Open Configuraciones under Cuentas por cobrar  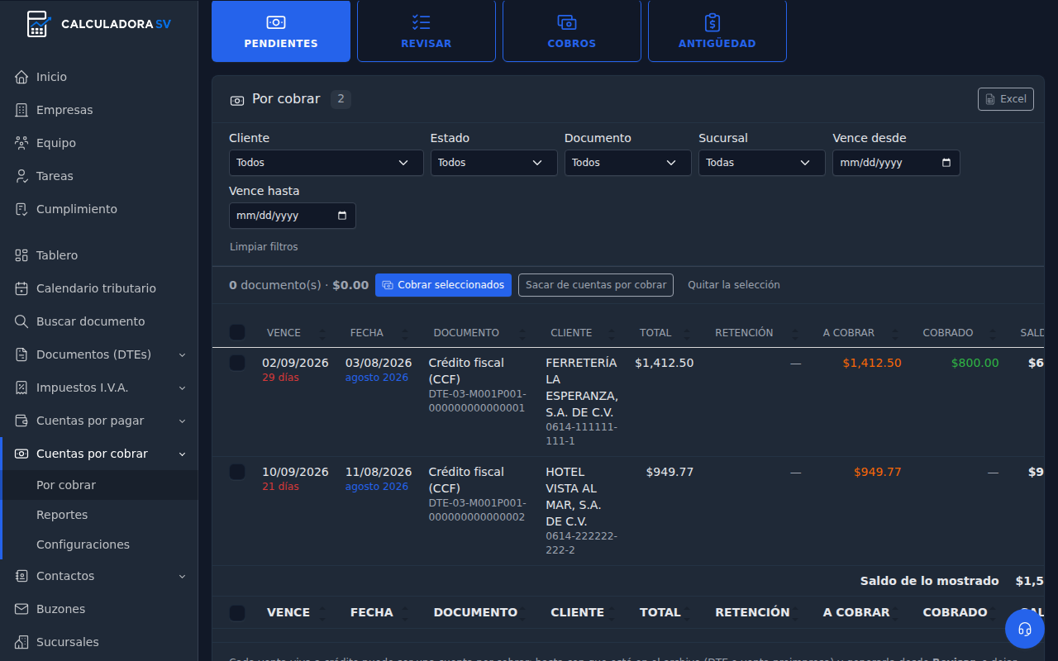pyautogui.click(x=99, y=544)
